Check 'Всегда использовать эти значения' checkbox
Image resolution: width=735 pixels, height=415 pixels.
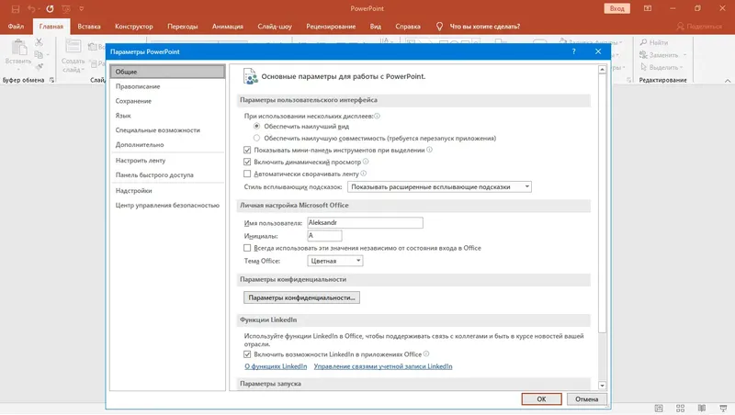click(247, 248)
